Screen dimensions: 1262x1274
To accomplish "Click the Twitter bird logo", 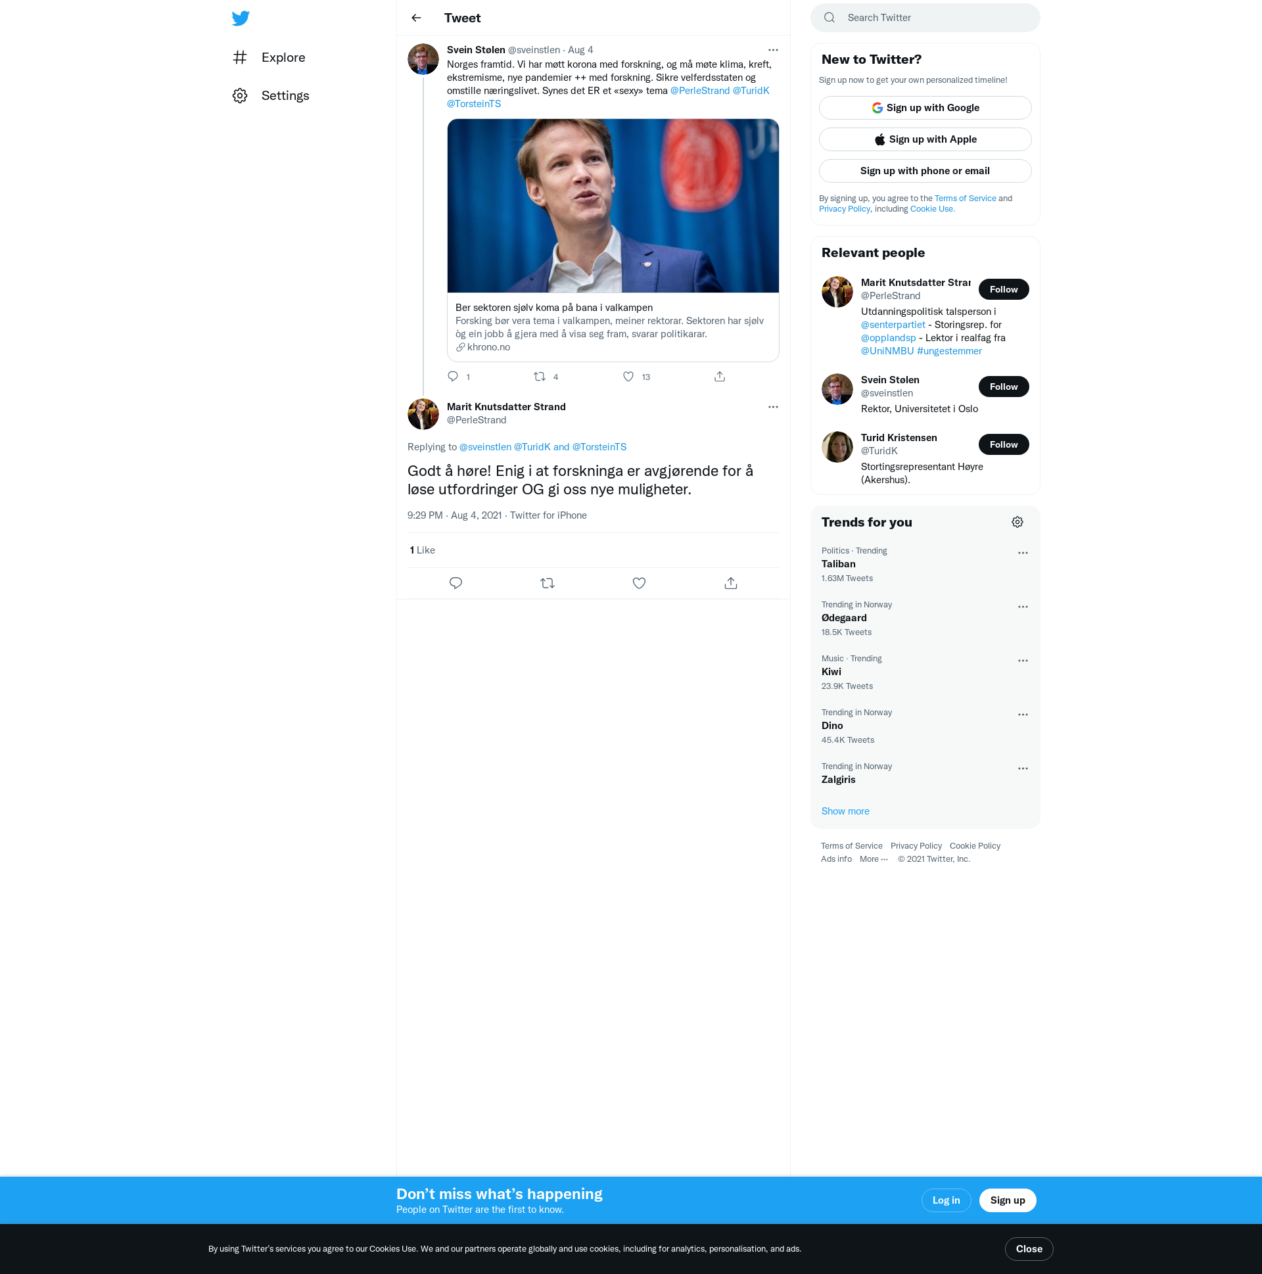I will click(241, 18).
